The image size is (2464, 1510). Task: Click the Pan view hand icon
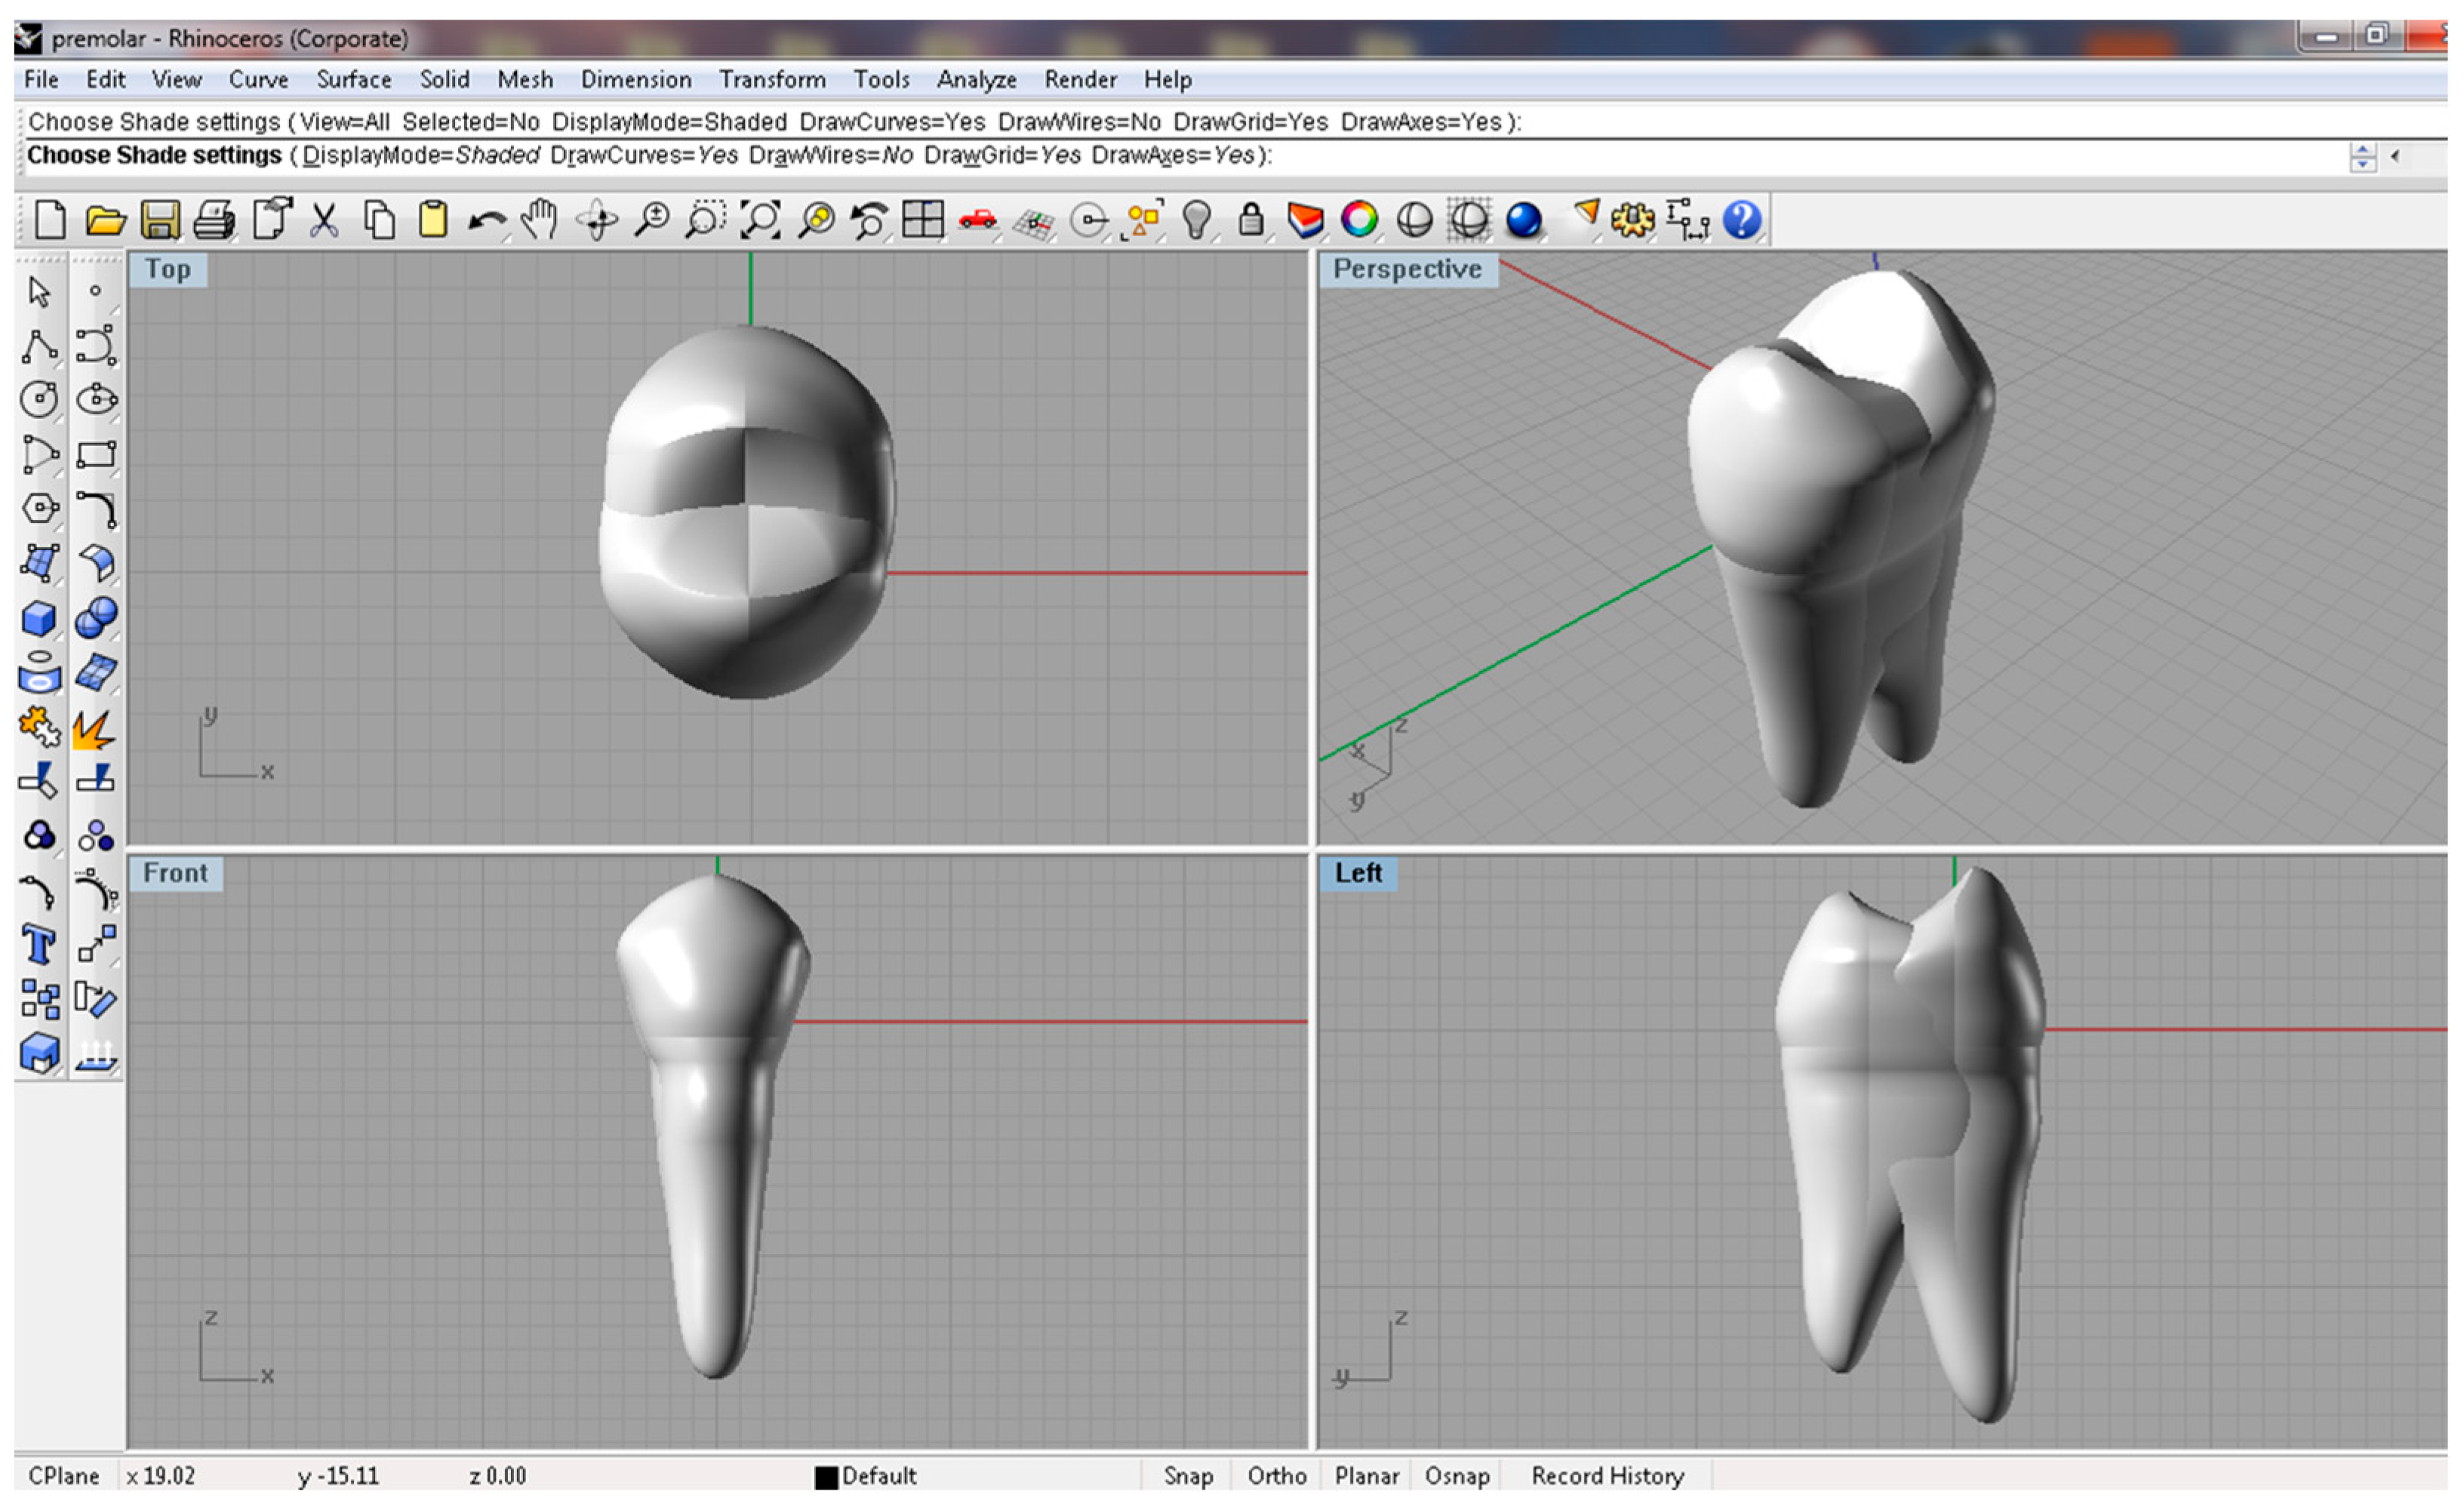(539, 219)
